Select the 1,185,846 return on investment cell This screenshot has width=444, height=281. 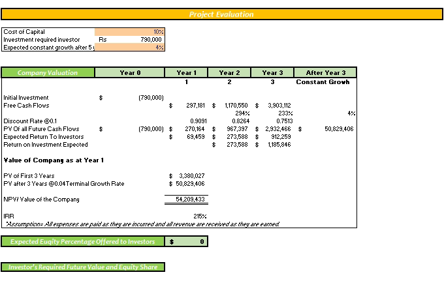(x=273, y=145)
